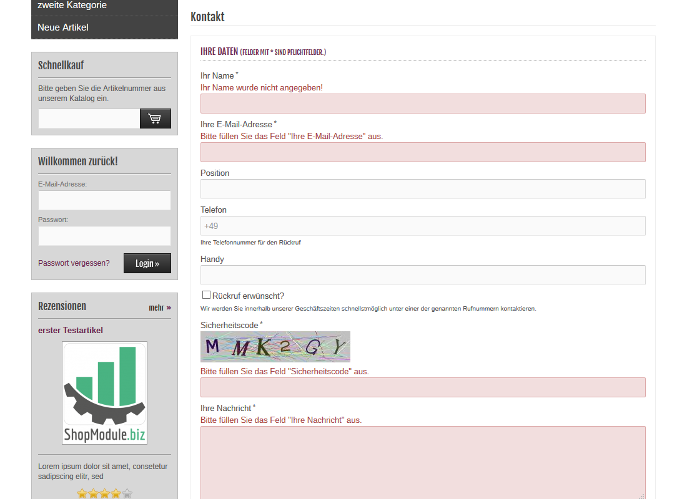Click into the Ihre Nachricht textarea
The image size is (687, 499).
[423, 462]
